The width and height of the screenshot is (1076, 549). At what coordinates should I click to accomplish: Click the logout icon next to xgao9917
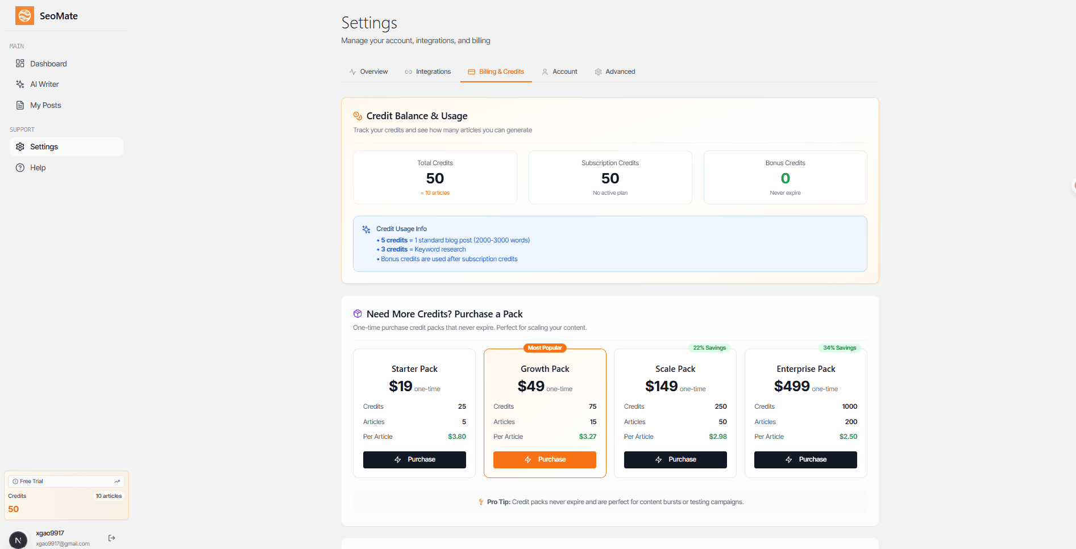111,538
